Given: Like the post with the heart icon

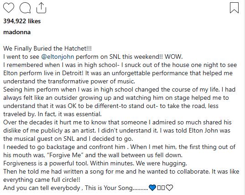Looking at the screenshot, I should 9,8.
